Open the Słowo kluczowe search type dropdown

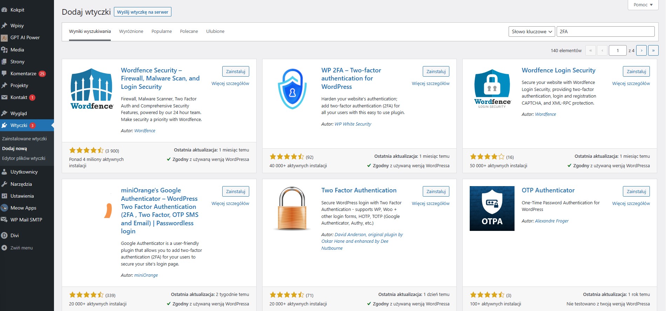532,31
